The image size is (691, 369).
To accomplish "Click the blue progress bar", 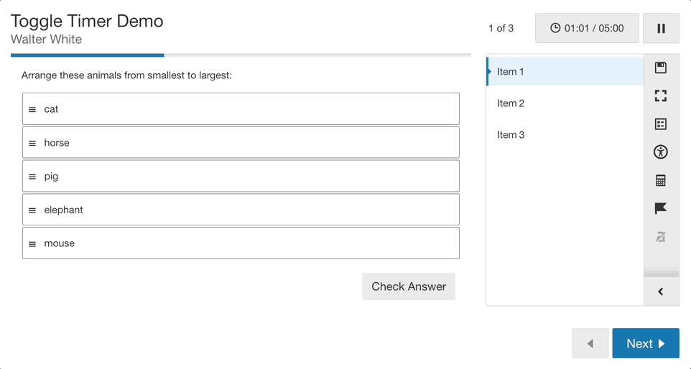I will coord(87,55).
